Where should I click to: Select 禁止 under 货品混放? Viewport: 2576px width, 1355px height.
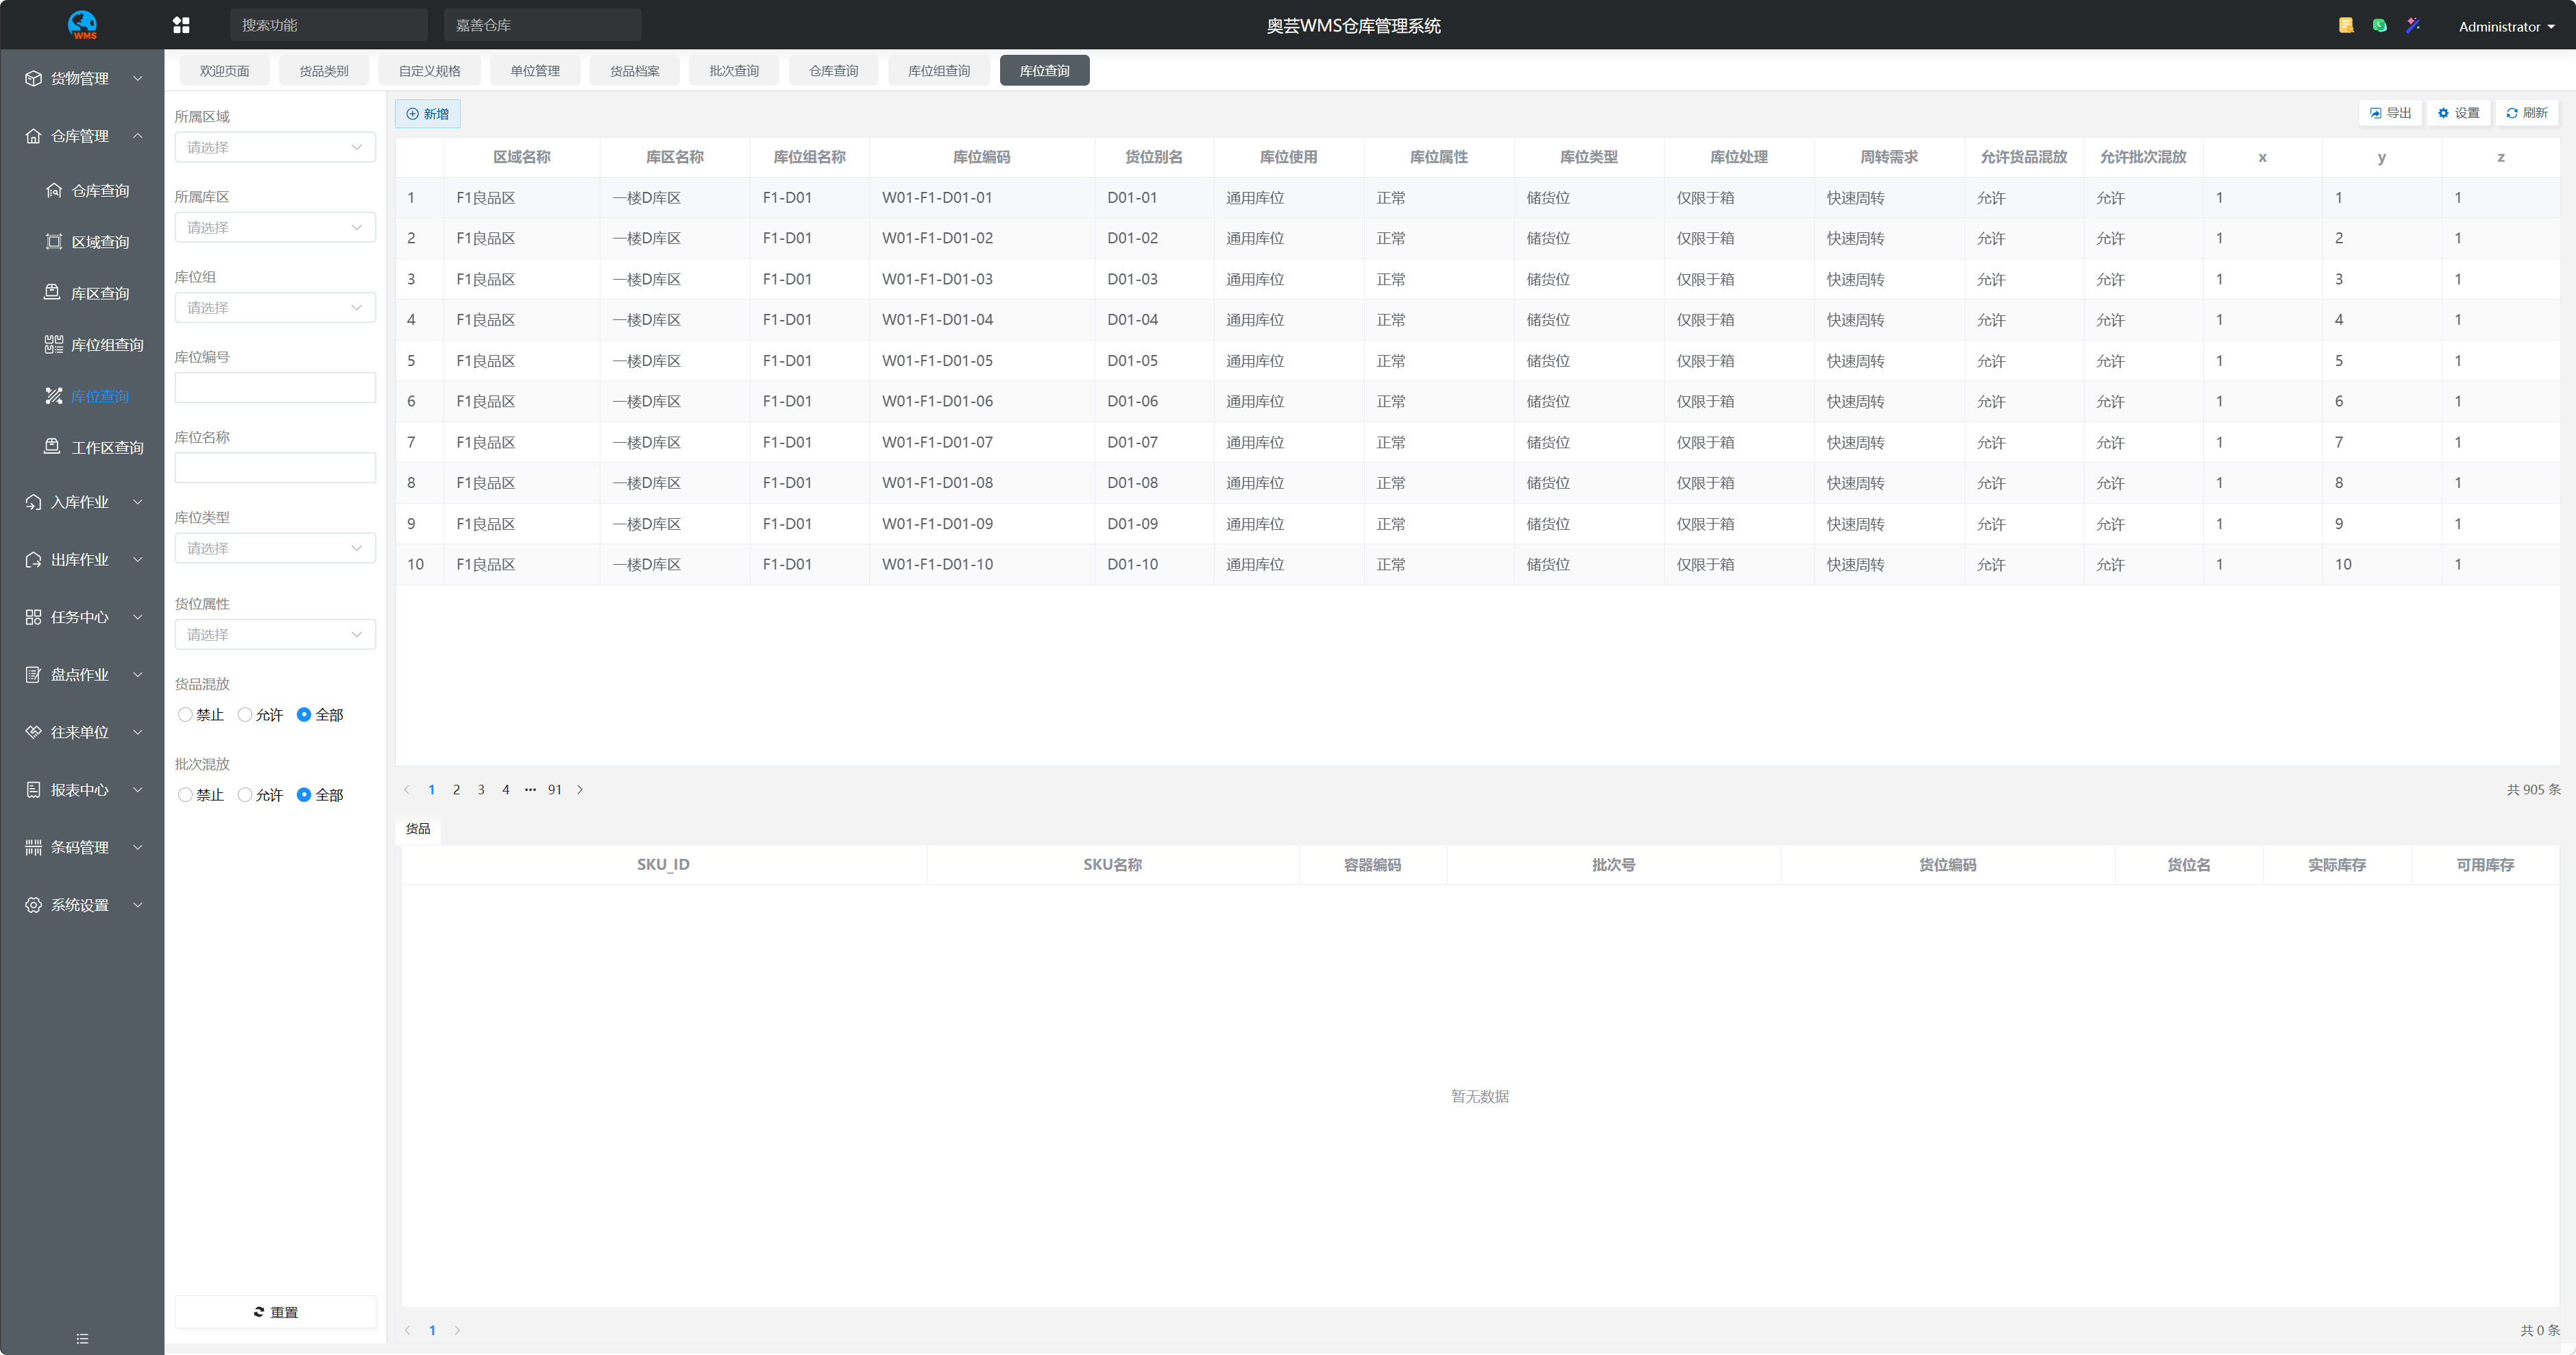pyautogui.click(x=186, y=715)
